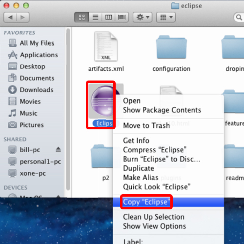Choose Show View Options
The width and height of the screenshot is (244, 244).
(x=154, y=226)
